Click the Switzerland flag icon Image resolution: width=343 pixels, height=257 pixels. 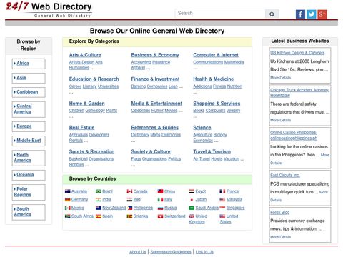coord(160,216)
